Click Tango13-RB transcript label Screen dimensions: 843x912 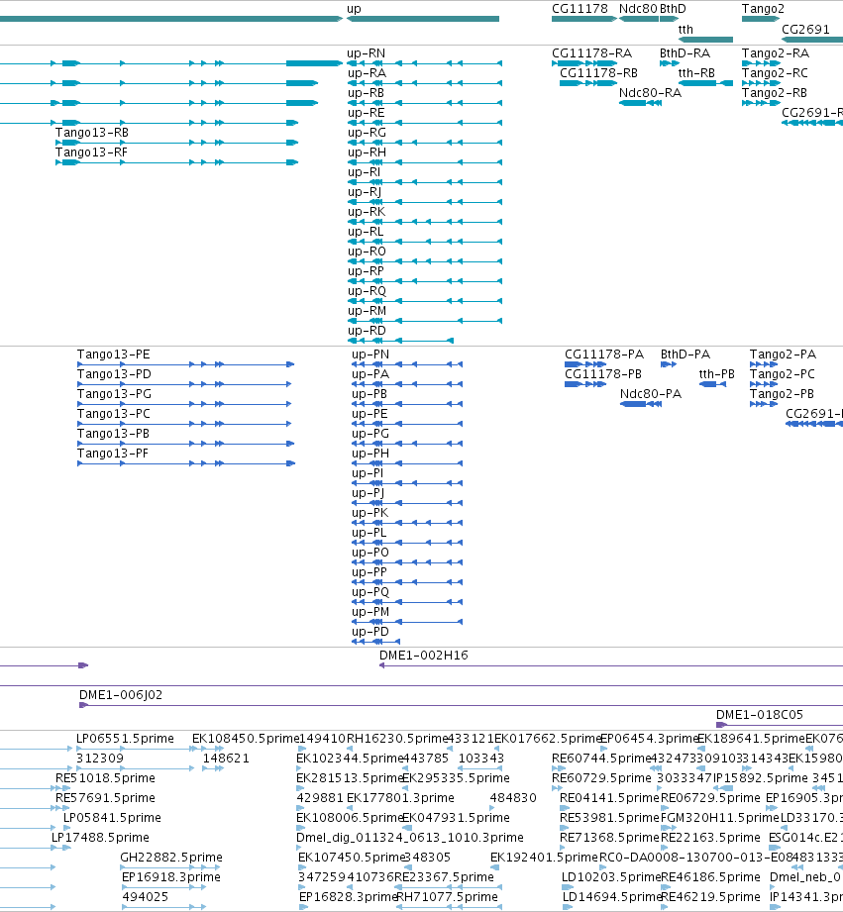coord(92,133)
